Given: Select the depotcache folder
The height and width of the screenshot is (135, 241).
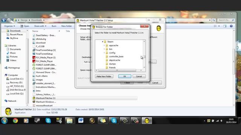Looking at the screenshot, I should (114, 60).
